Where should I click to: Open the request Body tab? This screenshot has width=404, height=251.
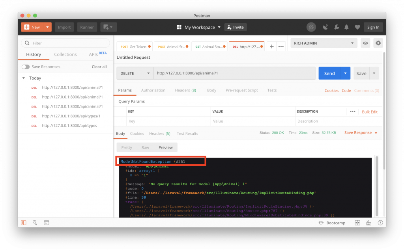pyautogui.click(x=211, y=90)
